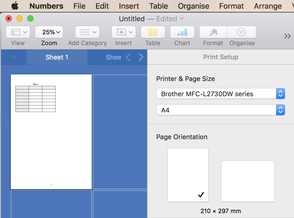Open the Brother MFC-L2730DW printer dropdown
Viewport: 294px width, 218px height.
[220, 94]
